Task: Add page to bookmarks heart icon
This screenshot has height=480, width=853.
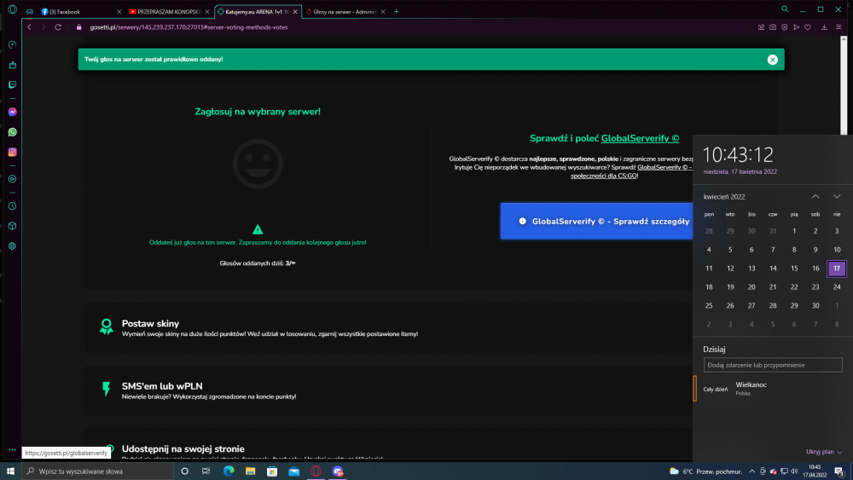Action: click(808, 27)
